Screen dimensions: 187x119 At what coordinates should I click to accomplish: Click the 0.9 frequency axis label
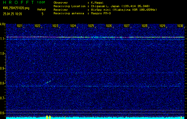pyautogui.click(x=2, y=68)
